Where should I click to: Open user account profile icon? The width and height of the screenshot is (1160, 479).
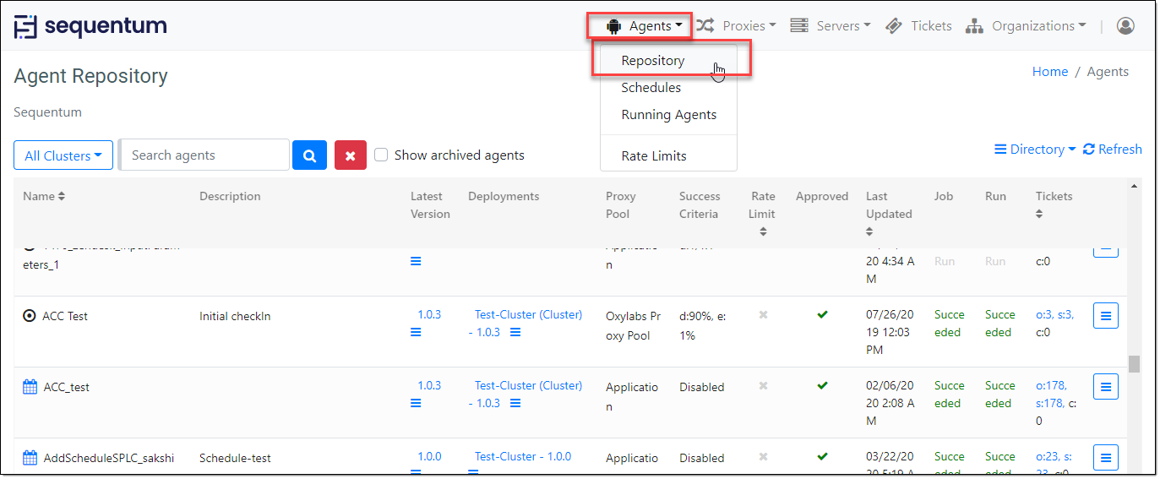1125,26
